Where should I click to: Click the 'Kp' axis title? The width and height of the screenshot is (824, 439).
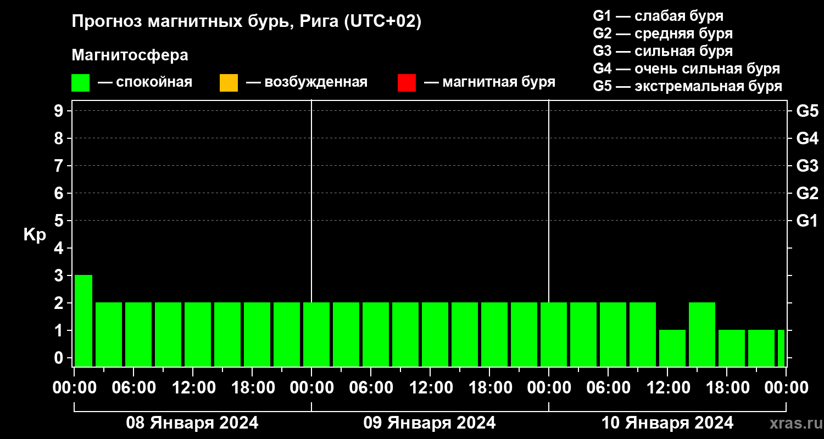(x=35, y=235)
